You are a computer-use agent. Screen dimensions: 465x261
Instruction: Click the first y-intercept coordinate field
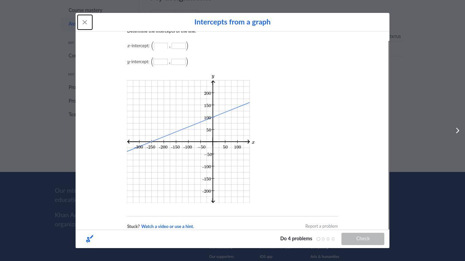[161, 62]
